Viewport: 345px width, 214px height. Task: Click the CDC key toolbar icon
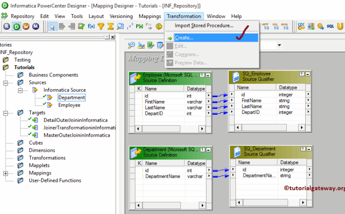coord(301,26)
